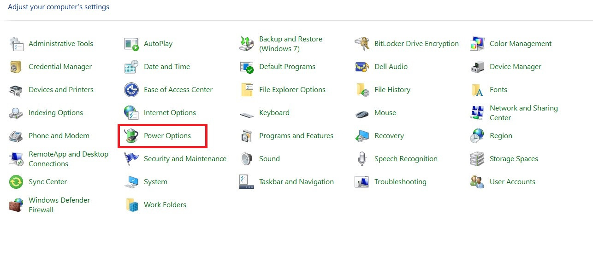Go to the Power Options link
The width and height of the screenshot is (593, 256).
167,136
